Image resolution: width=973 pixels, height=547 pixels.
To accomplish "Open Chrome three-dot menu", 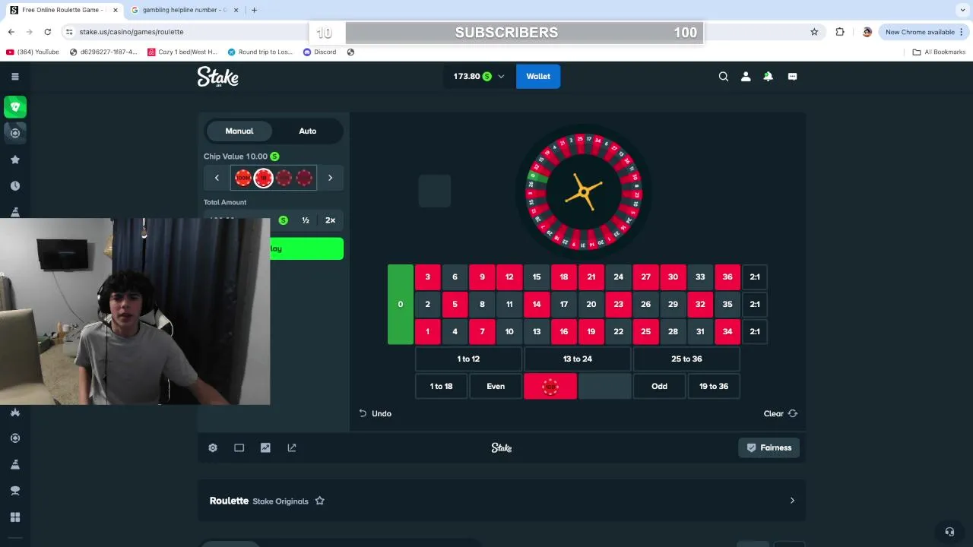I will (x=962, y=32).
